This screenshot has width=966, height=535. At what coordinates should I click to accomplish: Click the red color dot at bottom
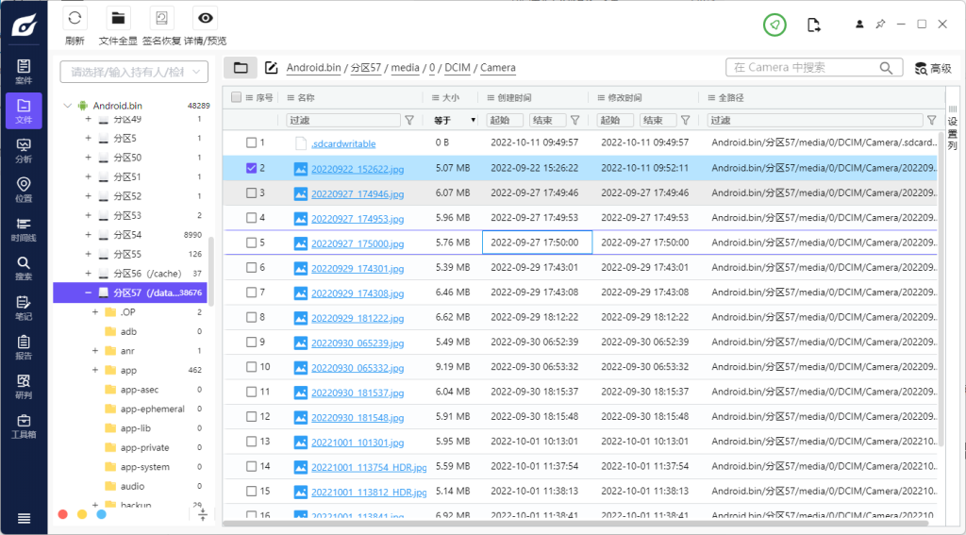(63, 514)
